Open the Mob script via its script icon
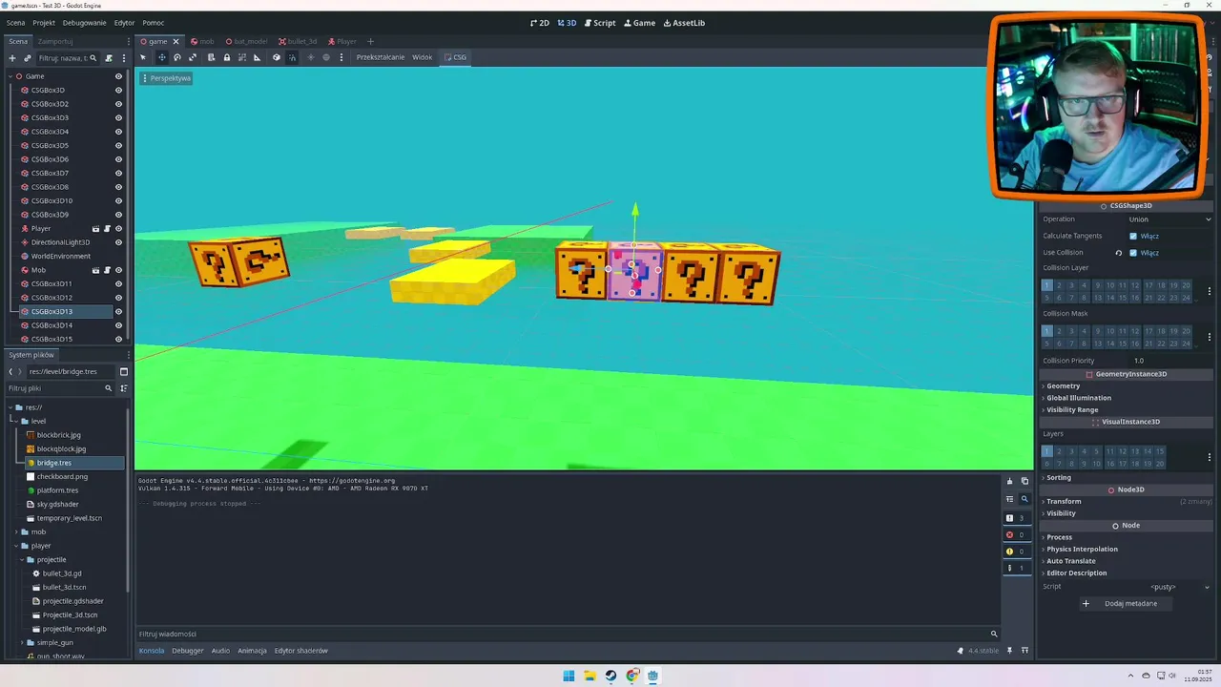Screen dimensions: 1221x687 [x=107, y=270]
